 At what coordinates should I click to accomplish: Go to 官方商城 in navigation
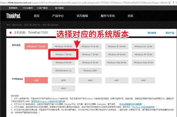click(82, 16)
